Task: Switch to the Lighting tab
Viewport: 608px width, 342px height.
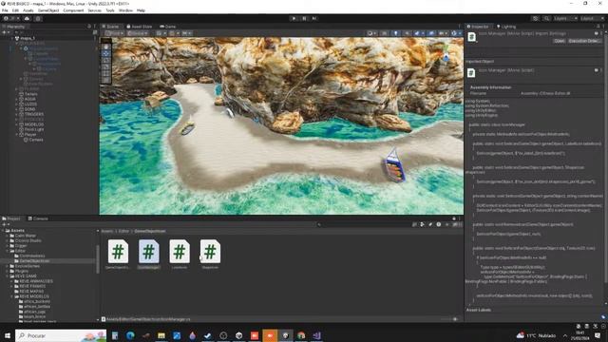Action: click(506, 27)
